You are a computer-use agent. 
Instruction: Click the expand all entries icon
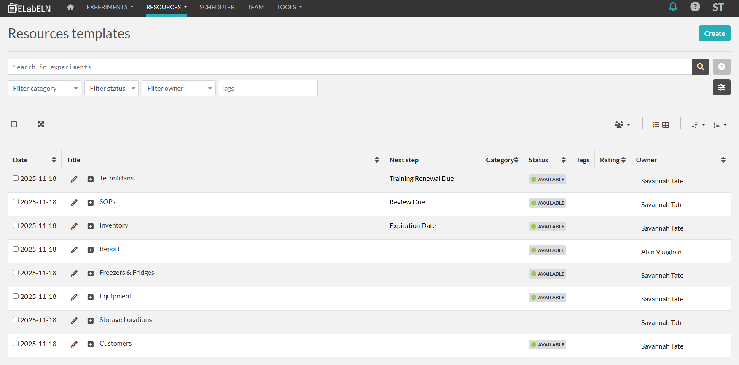coord(41,124)
